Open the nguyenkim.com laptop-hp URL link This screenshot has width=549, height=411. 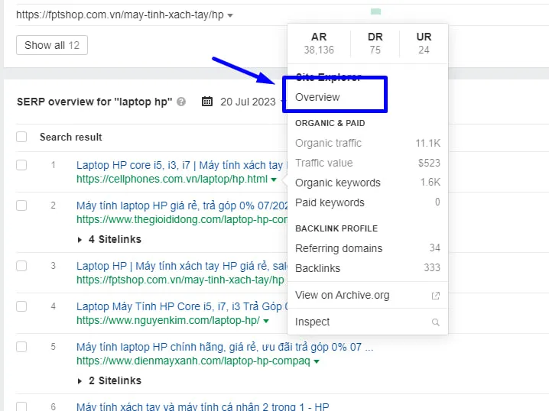(x=167, y=320)
